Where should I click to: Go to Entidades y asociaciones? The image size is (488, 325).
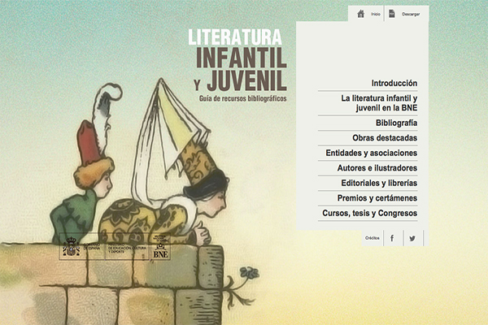[372, 153]
